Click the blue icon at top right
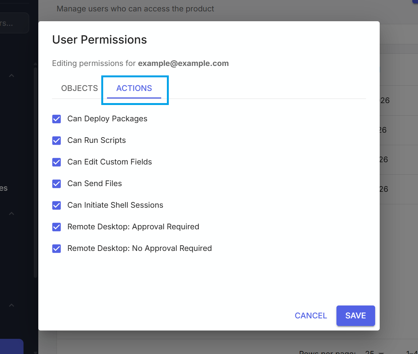Screen dimensions: 418x354 pyautogui.click(x=415, y=2)
